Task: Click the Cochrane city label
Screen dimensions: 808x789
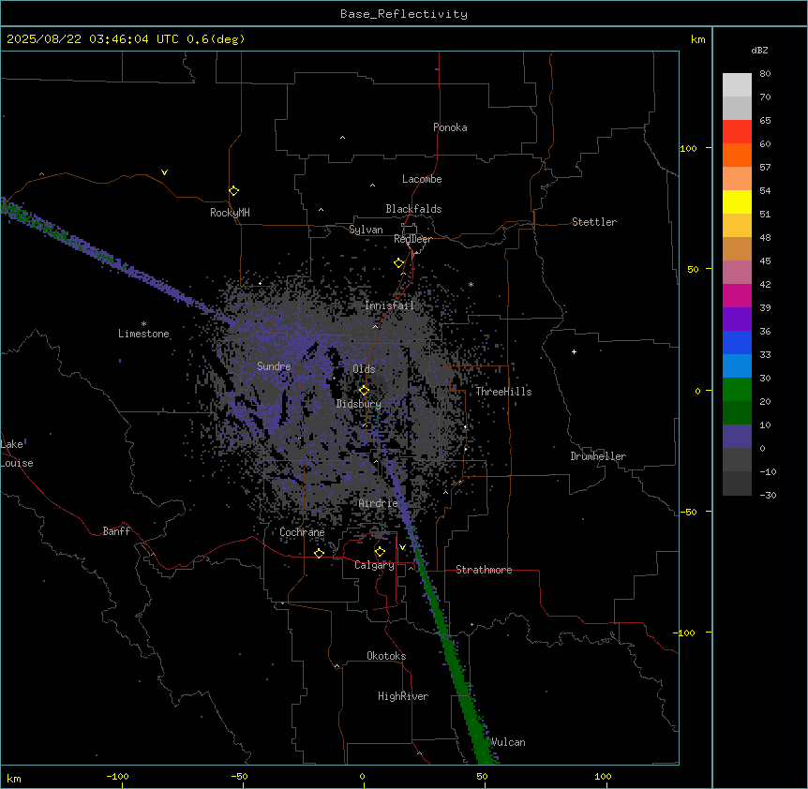Action: pos(302,532)
